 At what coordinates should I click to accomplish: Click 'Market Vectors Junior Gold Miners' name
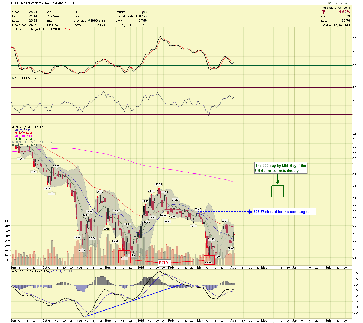[44, 3]
